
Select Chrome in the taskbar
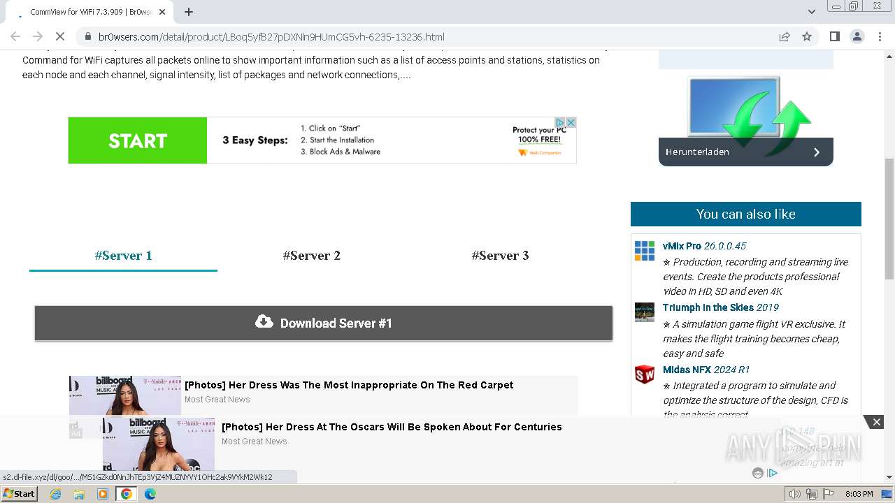click(127, 494)
